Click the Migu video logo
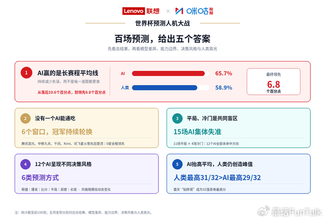Image resolution: width=325 pixels, height=220 pixels. point(194,11)
